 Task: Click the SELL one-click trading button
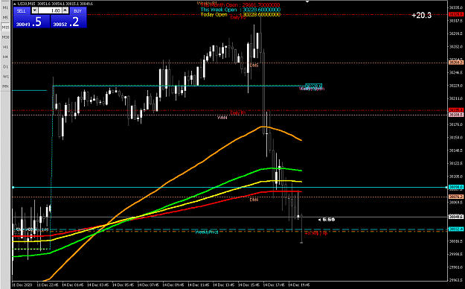click(22, 10)
